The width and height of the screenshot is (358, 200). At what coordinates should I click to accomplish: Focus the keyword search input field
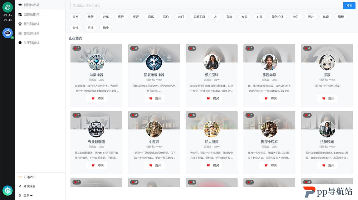tap(207, 6)
